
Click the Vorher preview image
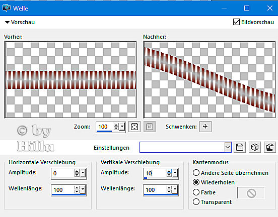[x=71, y=79]
